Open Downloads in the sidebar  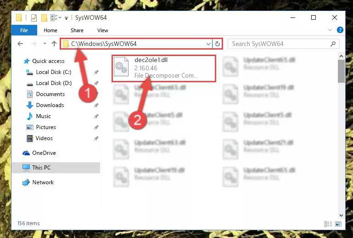(50, 105)
